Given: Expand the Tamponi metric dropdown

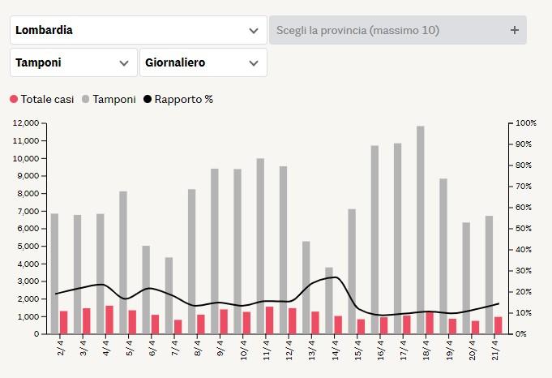Looking at the screenshot, I should pos(73,62).
